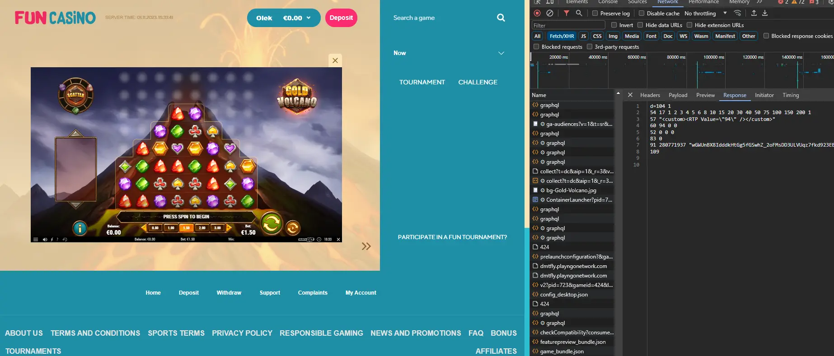This screenshot has height=356, width=834.
Task: Click the DevTools warnings count badge
Action: click(798, 2)
